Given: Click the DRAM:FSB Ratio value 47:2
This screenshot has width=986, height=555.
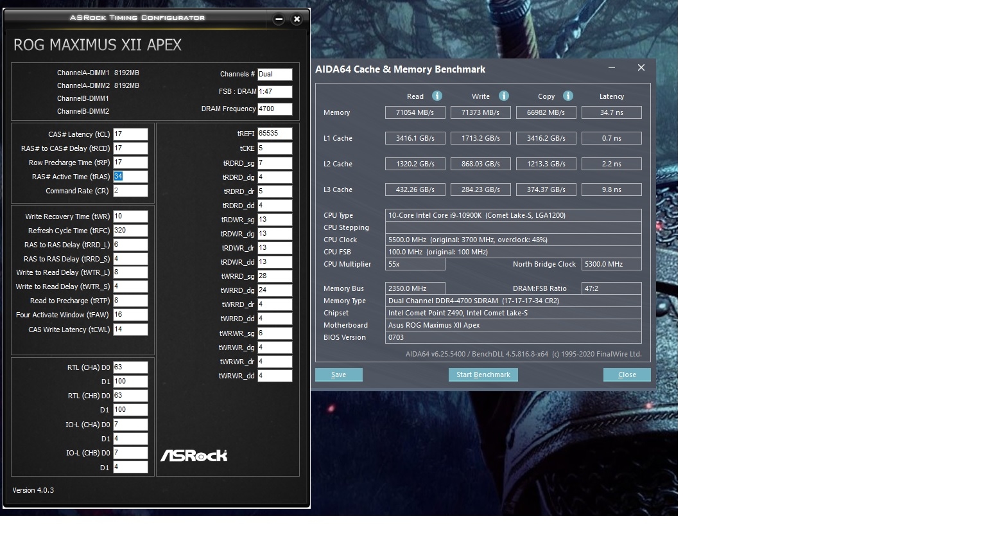Looking at the screenshot, I should coord(612,288).
